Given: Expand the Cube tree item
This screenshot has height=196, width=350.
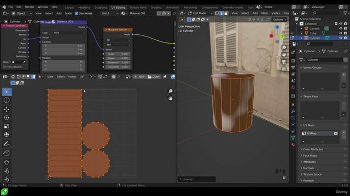Looking at the screenshot, I should point(301,33).
